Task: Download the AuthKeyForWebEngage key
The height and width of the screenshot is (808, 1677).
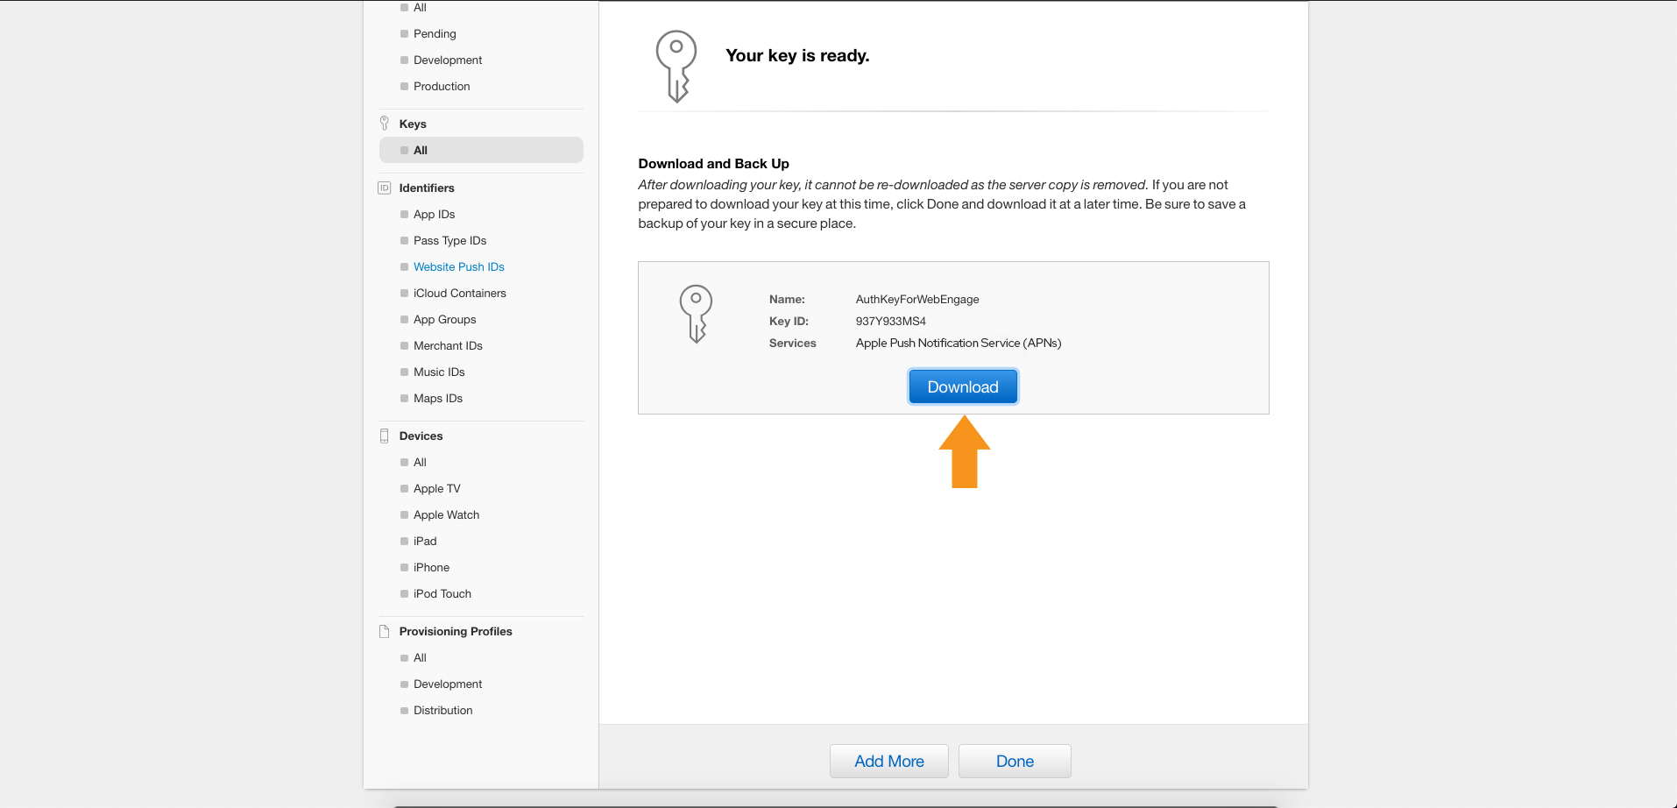Action: click(962, 386)
